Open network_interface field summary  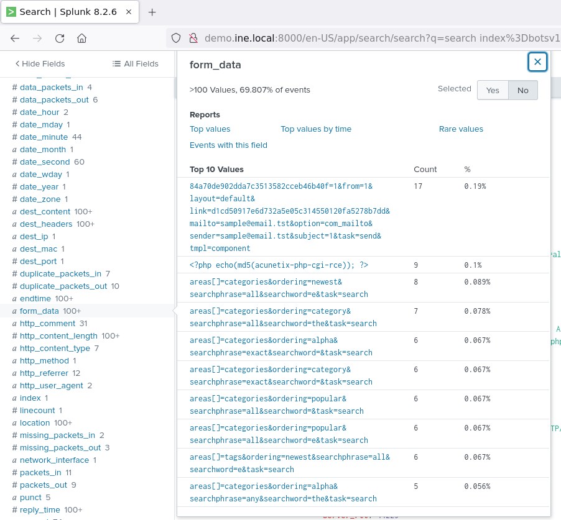click(54, 460)
